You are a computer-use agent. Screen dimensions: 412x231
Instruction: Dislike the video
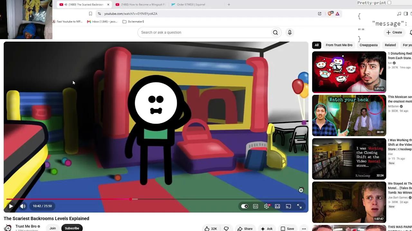[226, 229]
